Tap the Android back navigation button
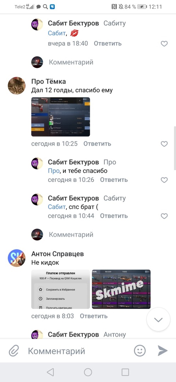 pos(50,372)
